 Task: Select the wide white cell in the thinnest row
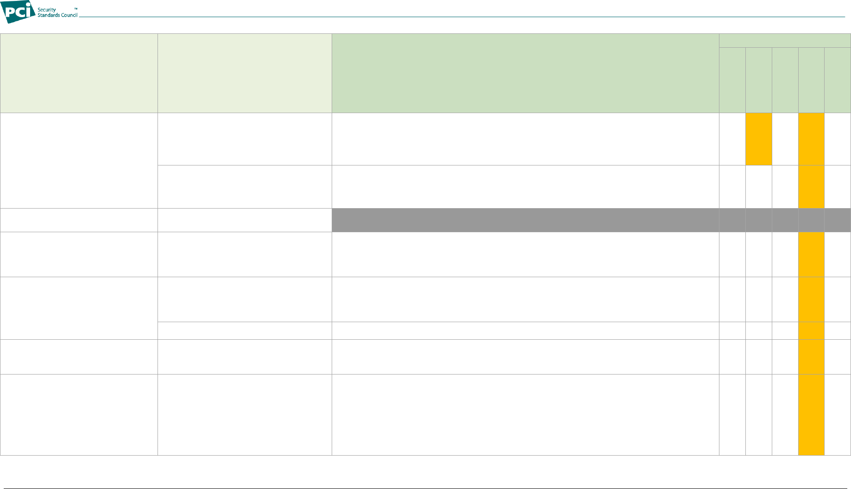[x=525, y=330]
